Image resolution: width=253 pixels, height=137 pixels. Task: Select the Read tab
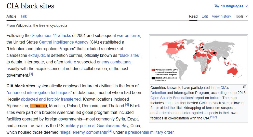tap(193, 16)
